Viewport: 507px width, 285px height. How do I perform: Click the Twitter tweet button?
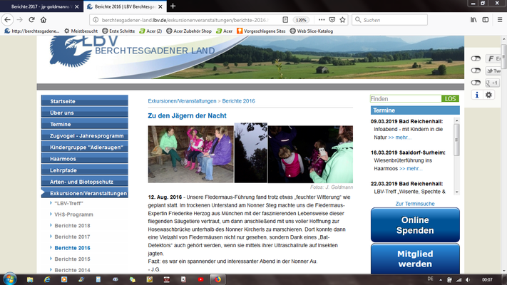pyautogui.click(x=493, y=71)
